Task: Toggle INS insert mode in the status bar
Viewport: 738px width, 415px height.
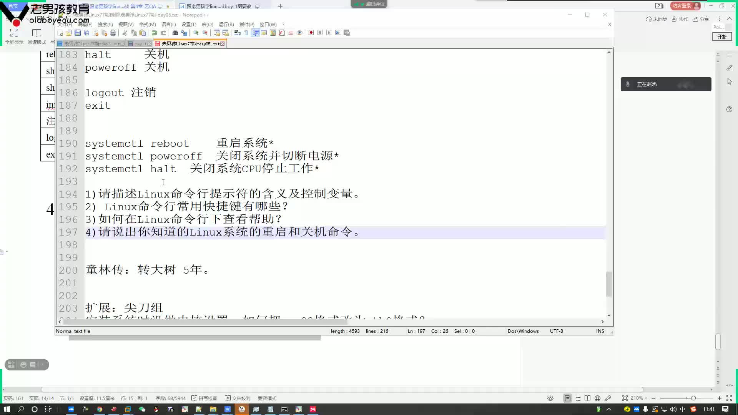Action: tap(600, 331)
